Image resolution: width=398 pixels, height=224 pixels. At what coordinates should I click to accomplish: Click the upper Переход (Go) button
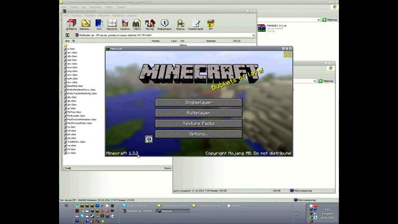330,19
